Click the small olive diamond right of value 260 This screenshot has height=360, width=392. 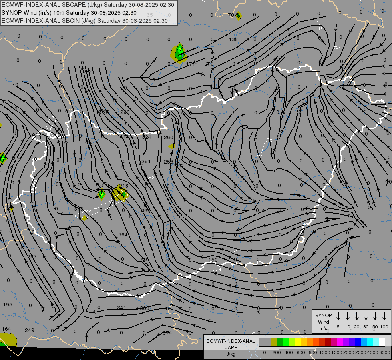coord(172,146)
